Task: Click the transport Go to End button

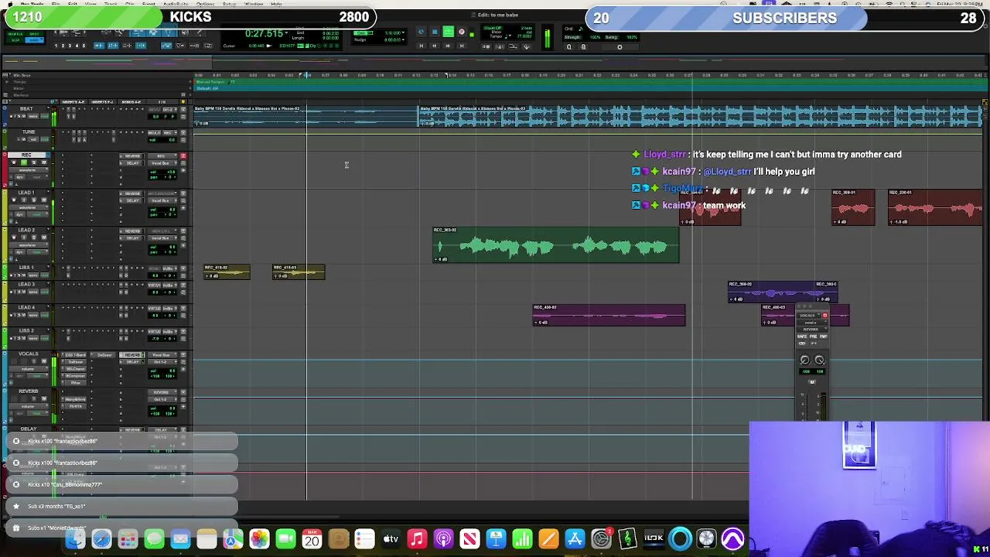Action: (x=461, y=46)
